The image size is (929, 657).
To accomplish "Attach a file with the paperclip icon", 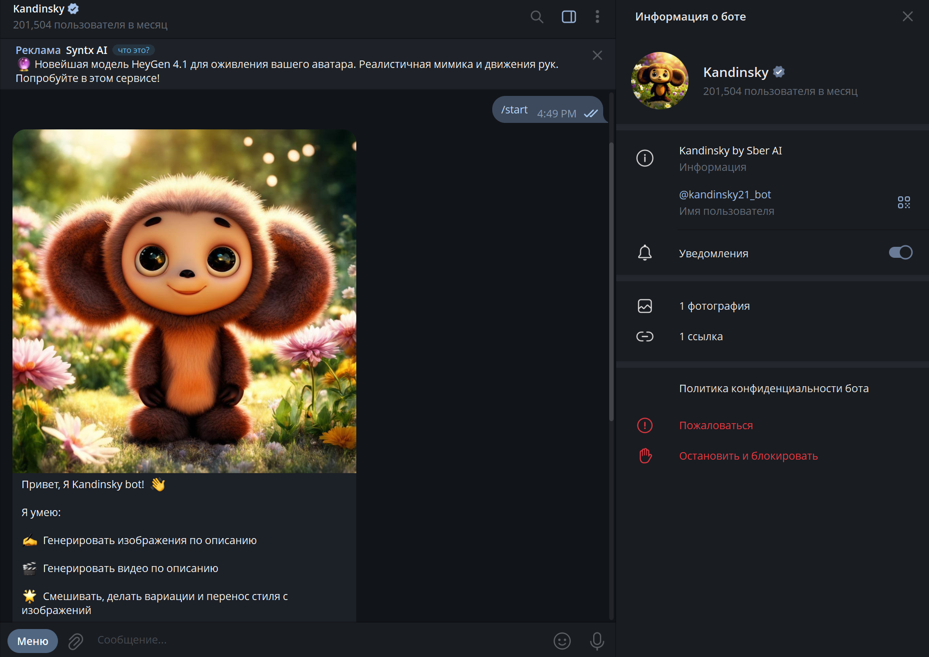I will tap(75, 641).
